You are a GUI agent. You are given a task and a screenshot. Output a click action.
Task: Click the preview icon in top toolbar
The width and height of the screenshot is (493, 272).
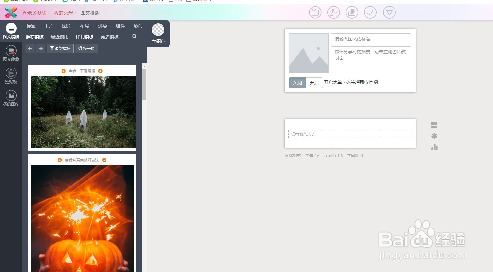coord(334,13)
